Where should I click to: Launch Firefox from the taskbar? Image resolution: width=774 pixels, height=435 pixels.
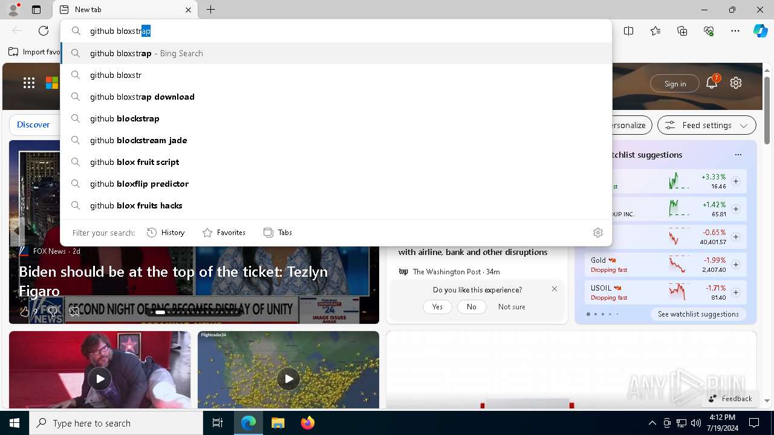307,423
